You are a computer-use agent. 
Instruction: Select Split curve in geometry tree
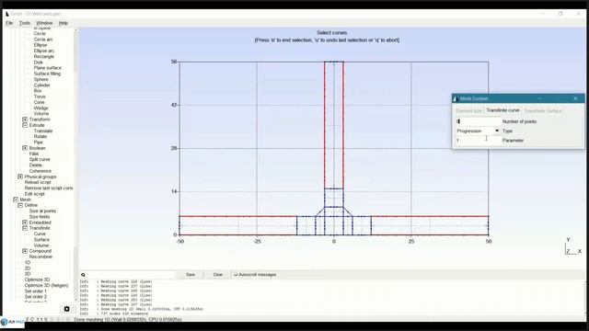tap(40, 159)
